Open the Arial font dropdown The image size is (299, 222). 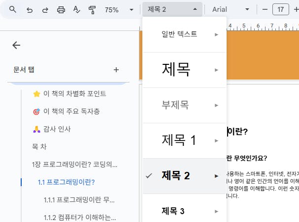pyautogui.click(x=231, y=9)
